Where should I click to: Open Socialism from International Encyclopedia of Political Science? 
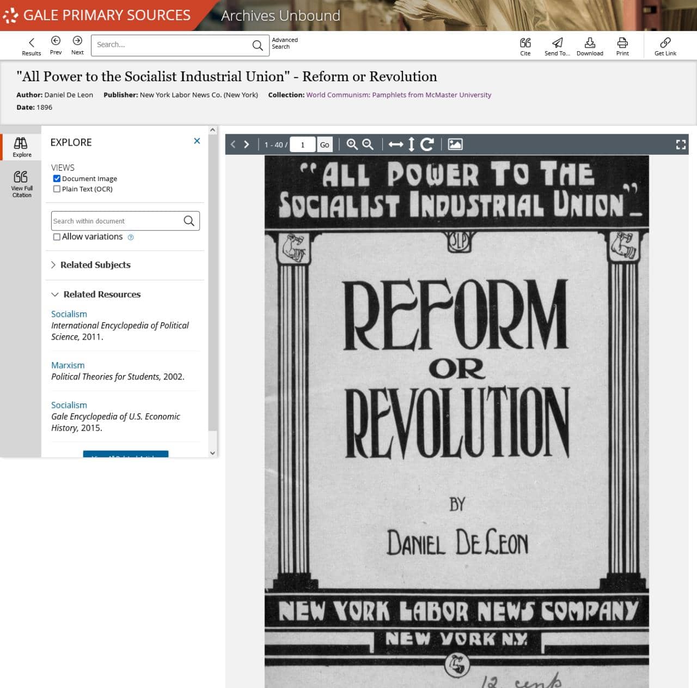[69, 314]
